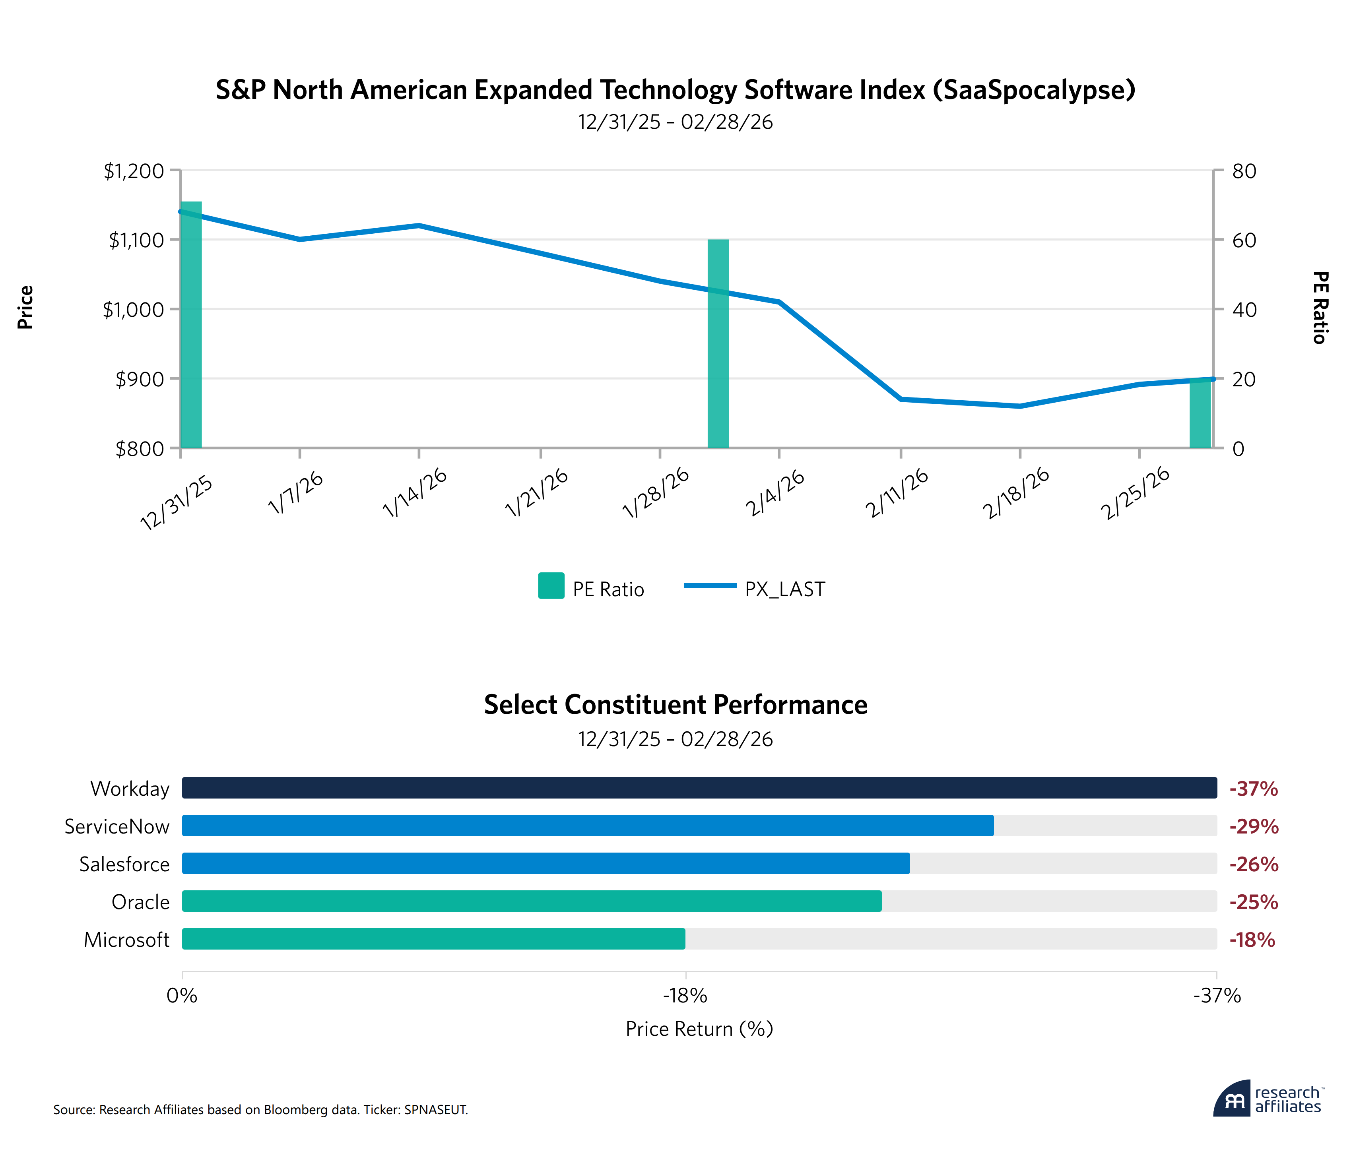Select the Workday dark navy bar

(699, 788)
